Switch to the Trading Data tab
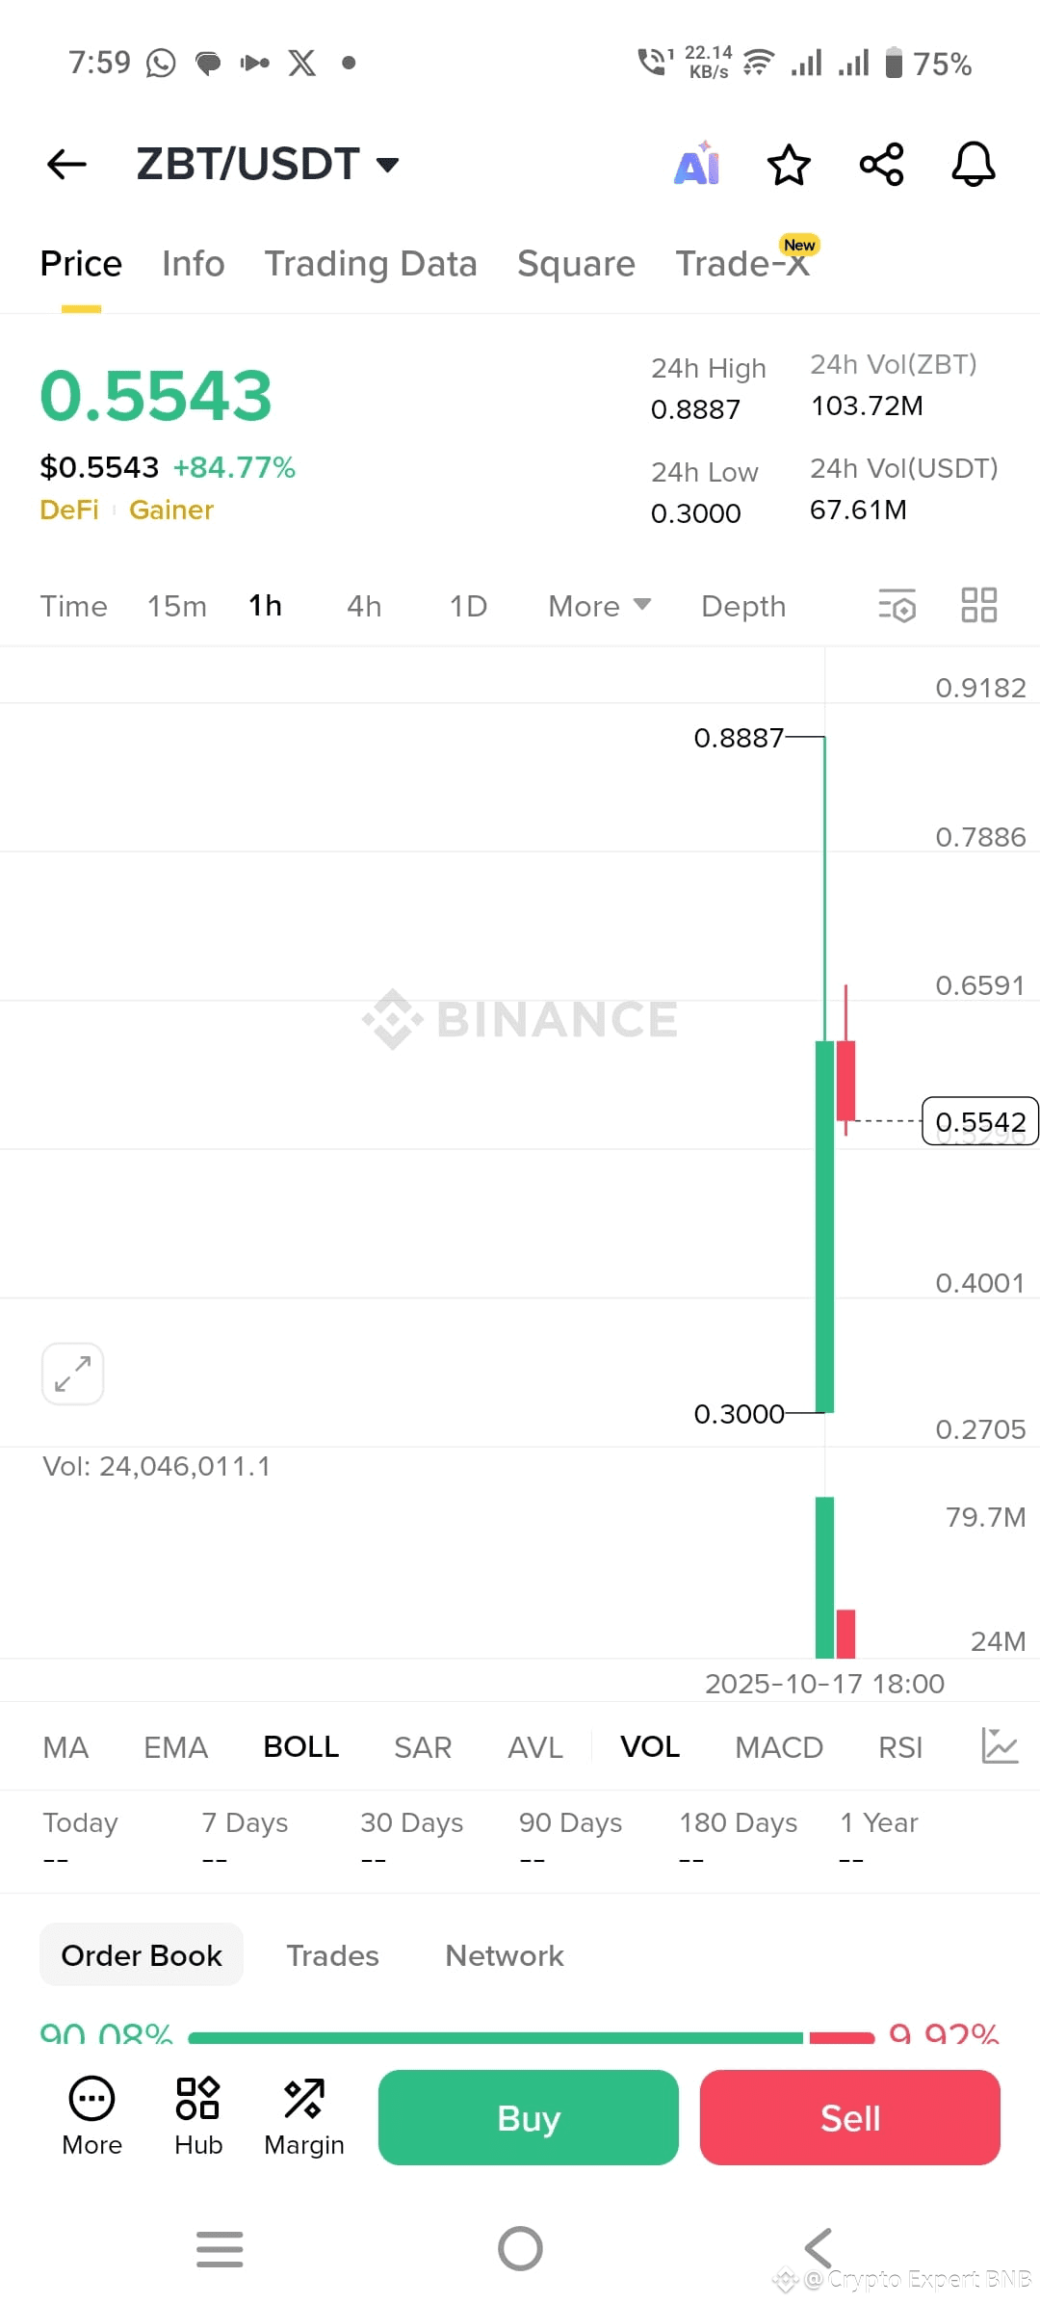This screenshot has height=2304, width=1040. click(x=371, y=263)
